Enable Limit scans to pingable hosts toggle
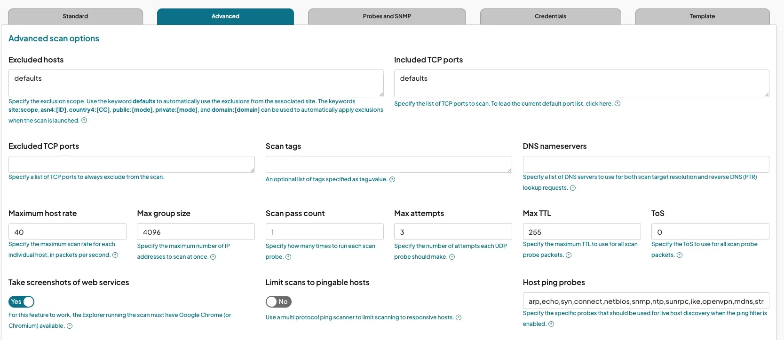This screenshot has width=784, height=340. click(278, 301)
